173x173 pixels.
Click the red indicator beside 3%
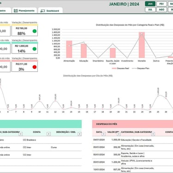point(35,67)
